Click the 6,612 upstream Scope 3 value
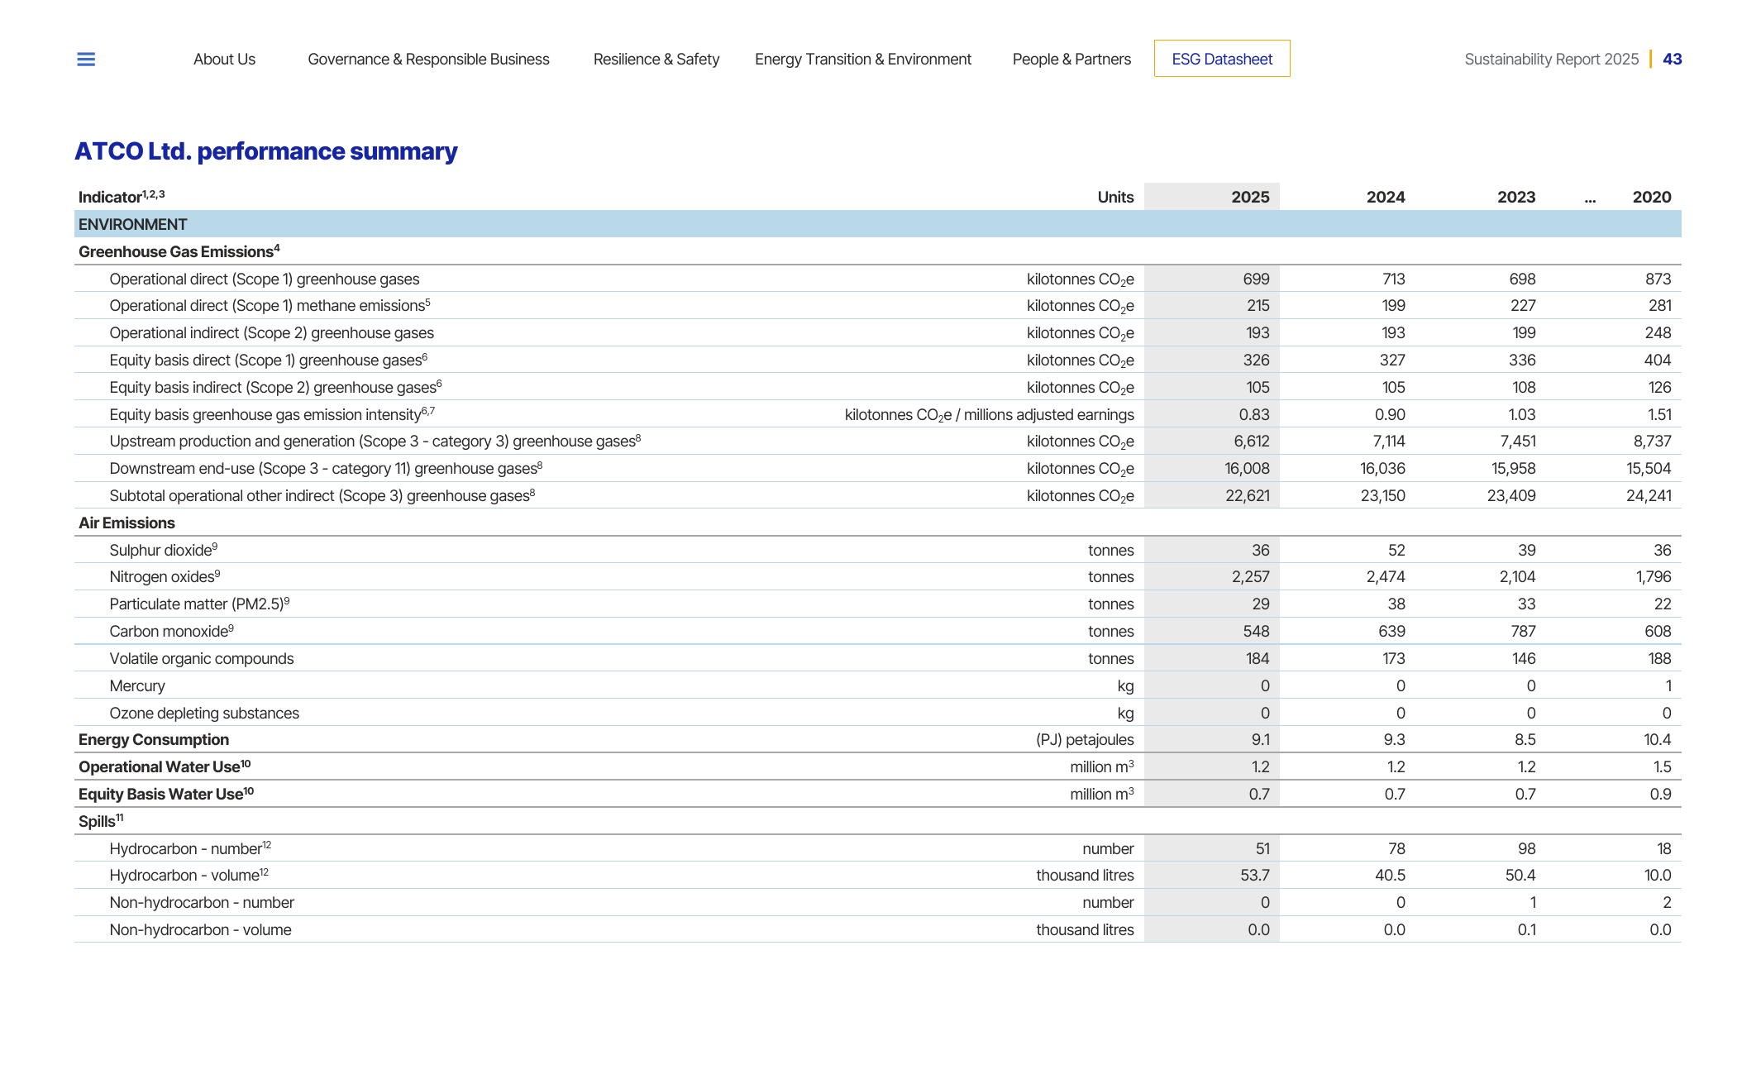Image resolution: width=1761 pixels, height=1079 pixels. click(x=1252, y=442)
